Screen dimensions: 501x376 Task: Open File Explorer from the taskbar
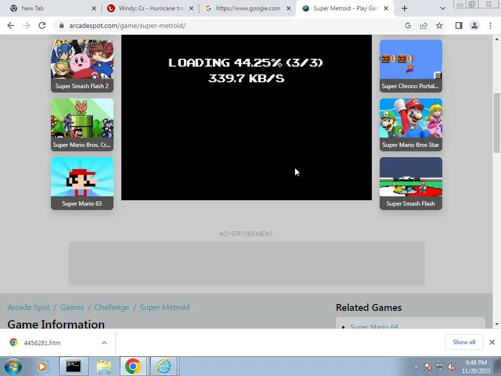(104, 366)
